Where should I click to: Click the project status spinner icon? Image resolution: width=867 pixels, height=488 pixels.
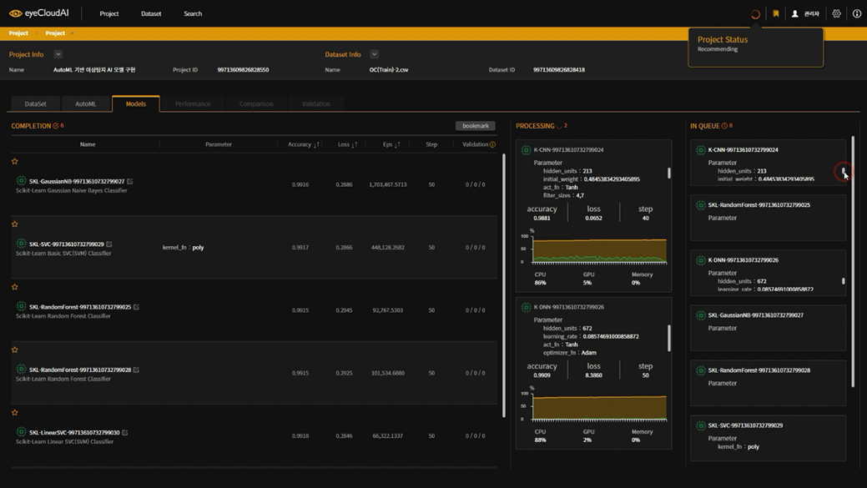coord(755,14)
